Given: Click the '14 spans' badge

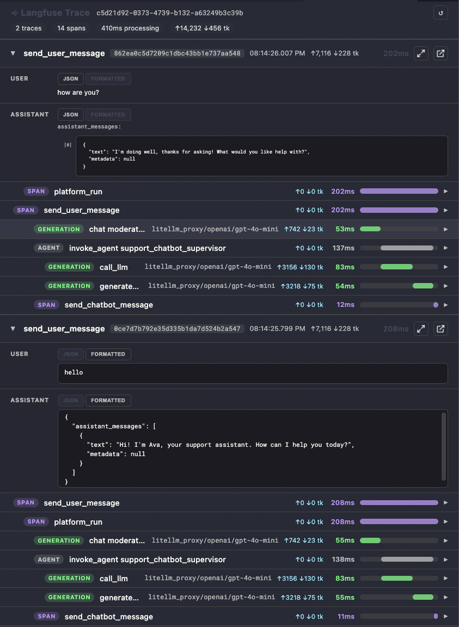Looking at the screenshot, I should tap(71, 28).
